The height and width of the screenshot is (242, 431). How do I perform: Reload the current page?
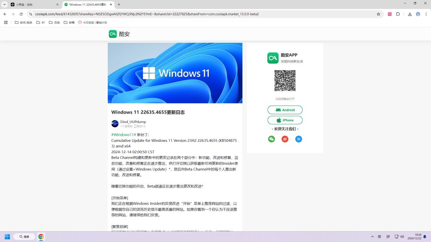click(x=21, y=14)
